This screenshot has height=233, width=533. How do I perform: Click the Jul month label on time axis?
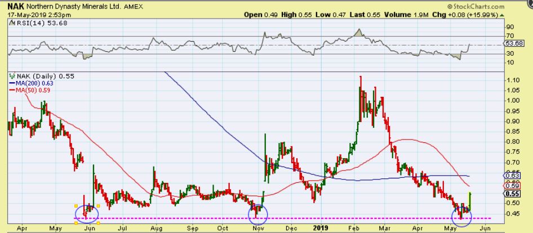pos(122,228)
